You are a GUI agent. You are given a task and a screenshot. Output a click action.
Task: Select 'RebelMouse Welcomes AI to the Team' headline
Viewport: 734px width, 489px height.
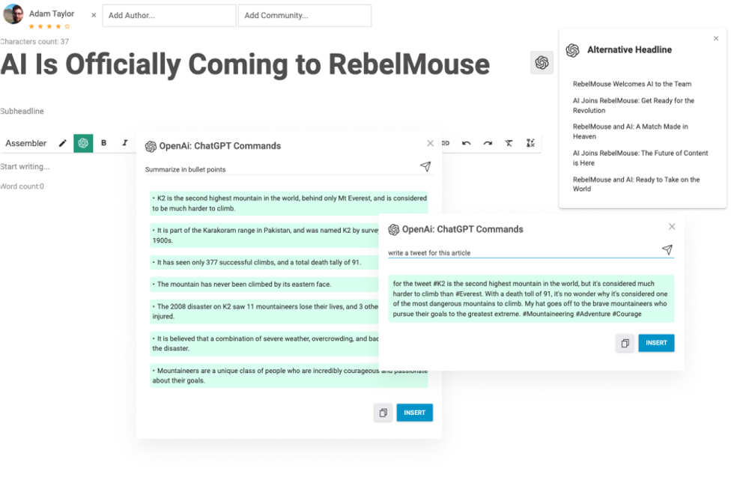(631, 84)
